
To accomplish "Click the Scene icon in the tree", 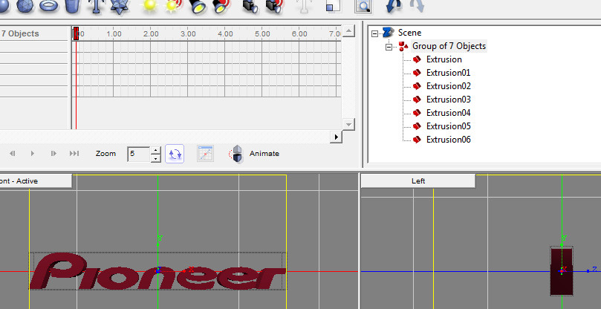I will [x=389, y=33].
